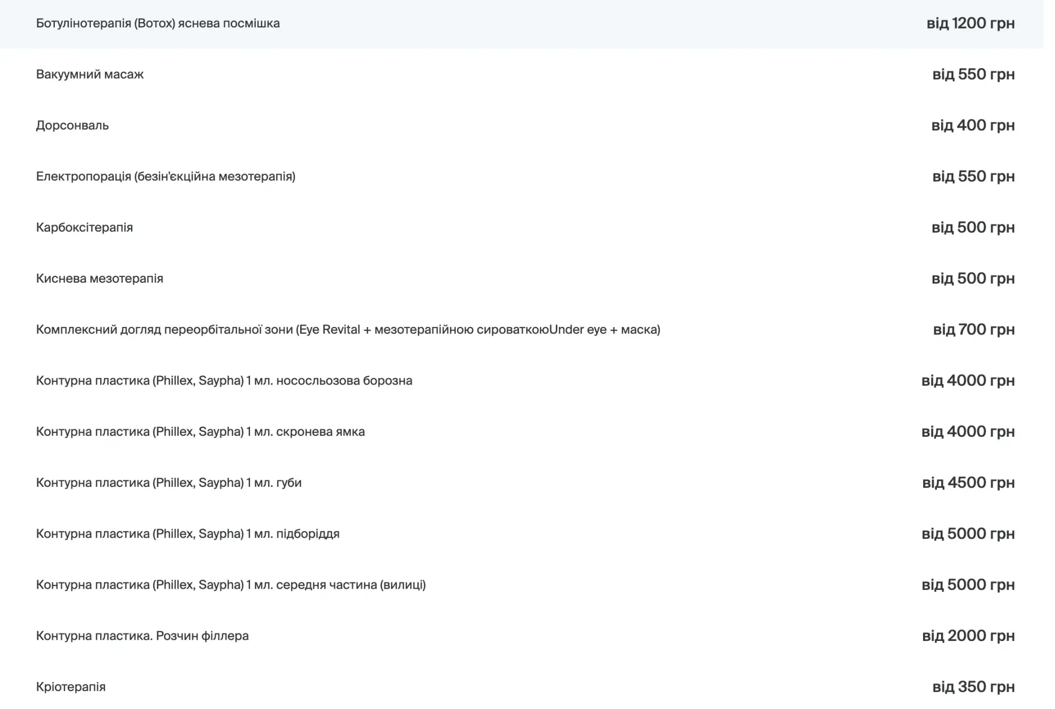
Task: Click Контурна пластика. Розчин філлера
Action: pos(142,636)
